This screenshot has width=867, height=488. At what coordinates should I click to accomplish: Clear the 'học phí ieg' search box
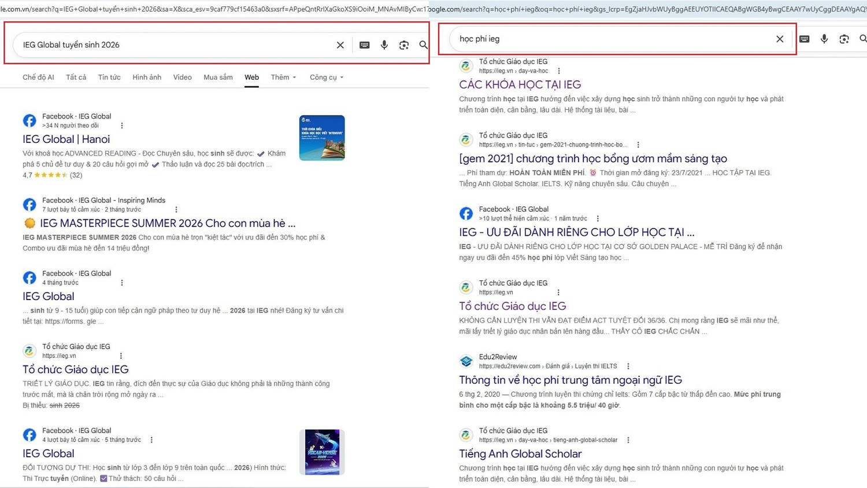[780, 39]
